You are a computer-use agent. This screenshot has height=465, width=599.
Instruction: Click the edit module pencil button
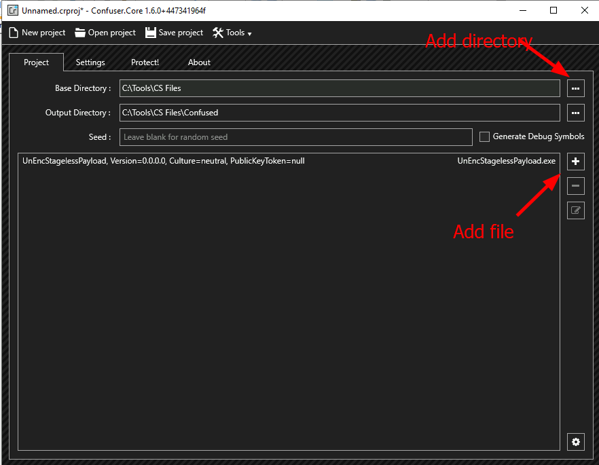[575, 210]
